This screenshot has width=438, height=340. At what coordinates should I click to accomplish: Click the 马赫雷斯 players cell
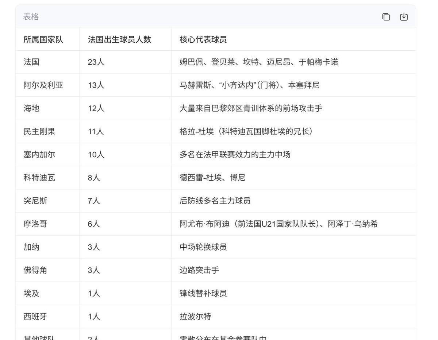pos(293,85)
